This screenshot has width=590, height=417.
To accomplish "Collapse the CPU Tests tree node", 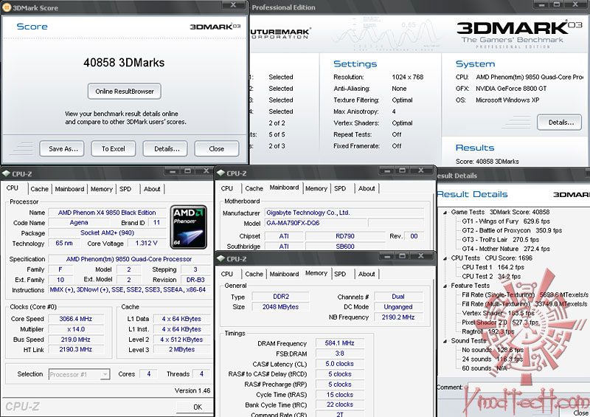I will coord(445,258).
